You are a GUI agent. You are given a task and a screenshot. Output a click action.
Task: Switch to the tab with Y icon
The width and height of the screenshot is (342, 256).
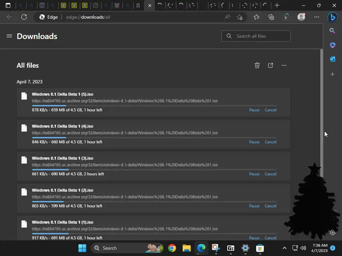(42, 5)
